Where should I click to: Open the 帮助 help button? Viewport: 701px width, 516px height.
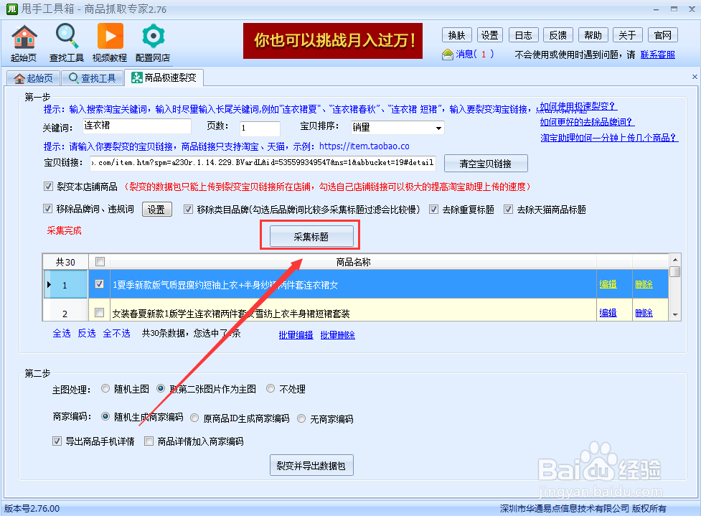(592, 34)
